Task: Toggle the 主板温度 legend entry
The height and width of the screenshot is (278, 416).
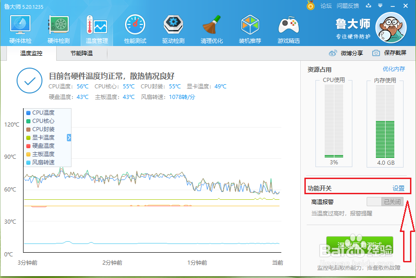Action: click(40, 154)
